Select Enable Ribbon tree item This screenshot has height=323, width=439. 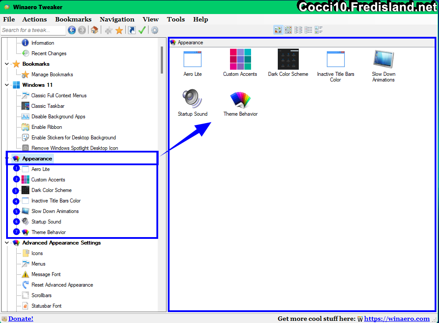click(x=47, y=127)
